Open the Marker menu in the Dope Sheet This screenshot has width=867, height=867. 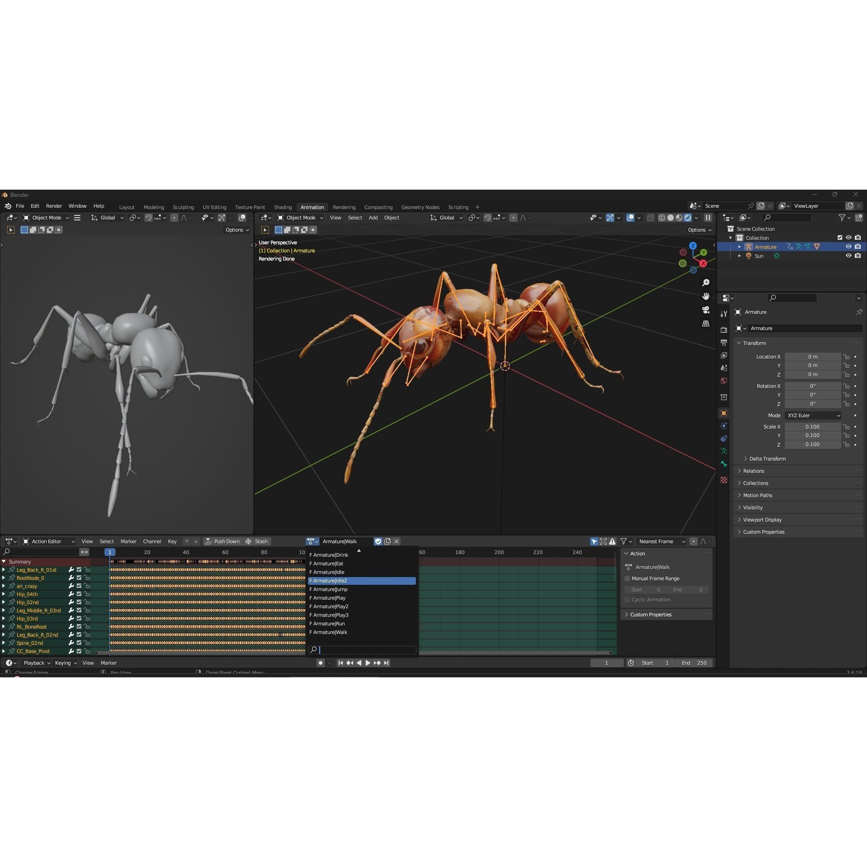pyautogui.click(x=129, y=541)
